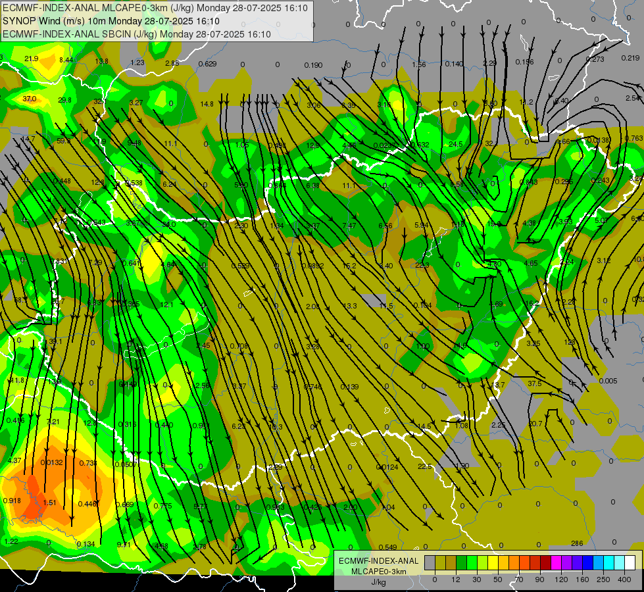The height and width of the screenshot is (592, 644).
Task: Click the legend tick label 400
Action: [624, 580]
